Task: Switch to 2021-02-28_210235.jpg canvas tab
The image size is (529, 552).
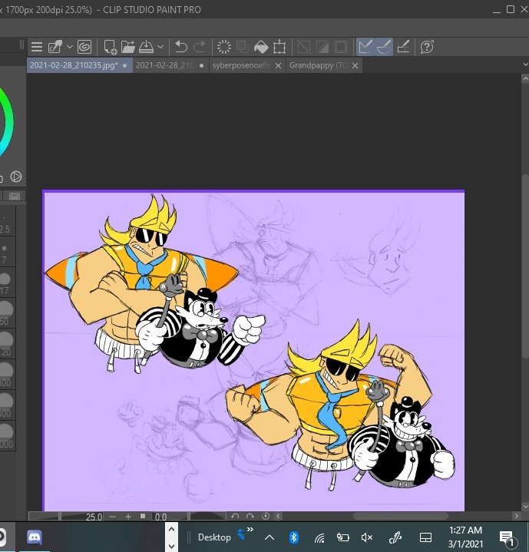Action: [80, 65]
